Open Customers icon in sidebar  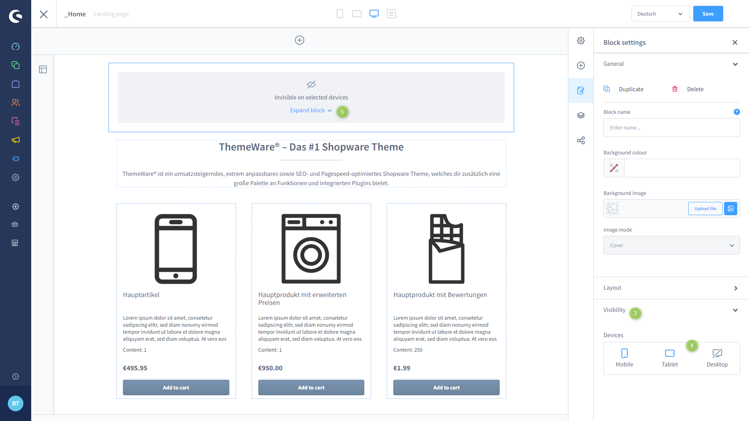(x=16, y=103)
